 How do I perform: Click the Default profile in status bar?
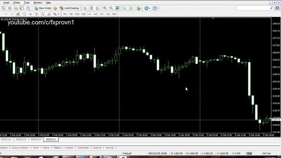click(x=127, y=154)
